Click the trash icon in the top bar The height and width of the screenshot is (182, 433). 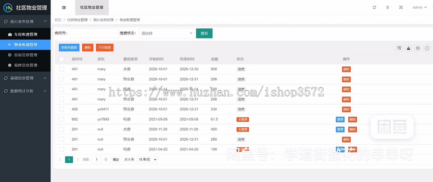(x=388, y=8)
